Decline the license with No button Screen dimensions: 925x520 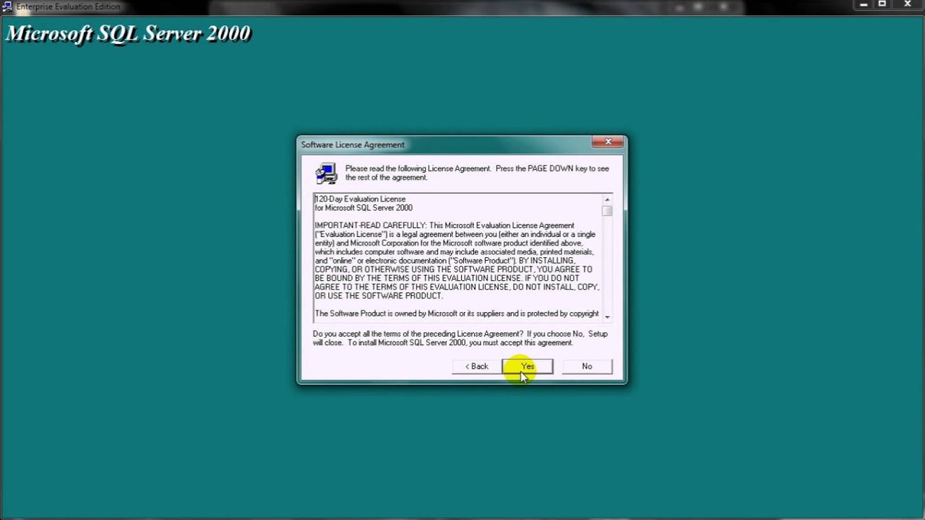point(587,366)
